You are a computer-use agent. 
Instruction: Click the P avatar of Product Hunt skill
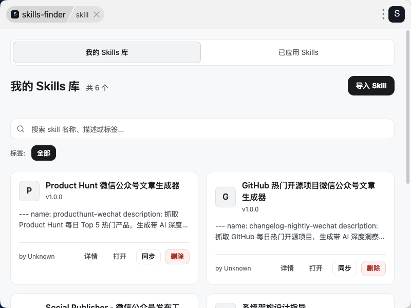coord(29,191)
